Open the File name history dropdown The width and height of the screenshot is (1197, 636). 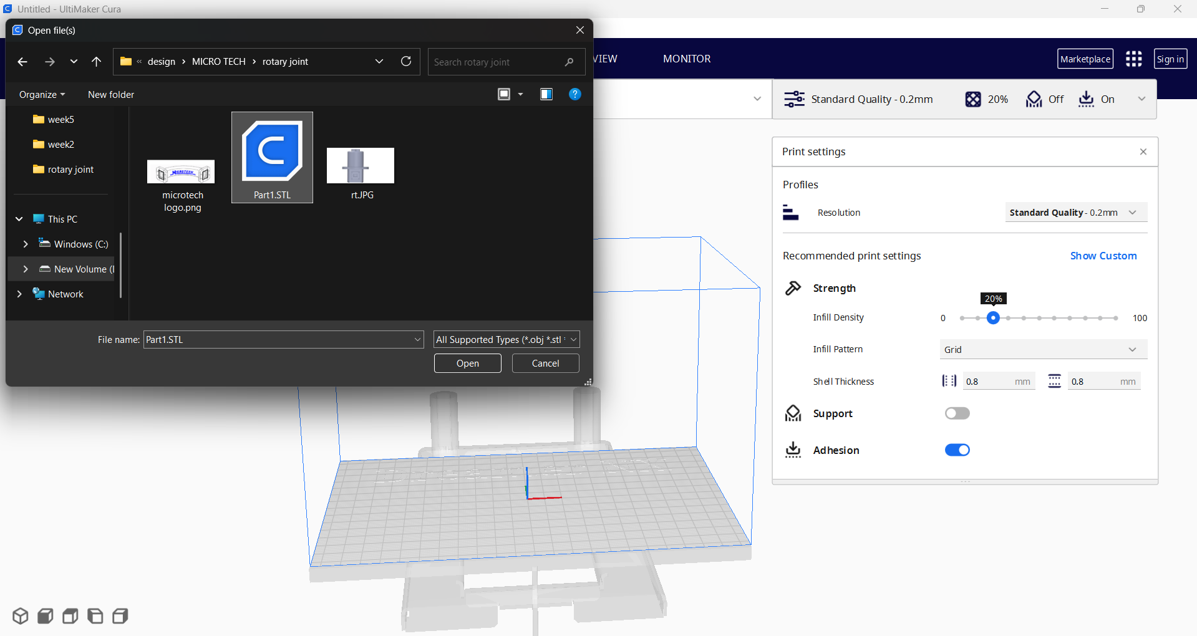pyautogui.click(x=417, y=339)
